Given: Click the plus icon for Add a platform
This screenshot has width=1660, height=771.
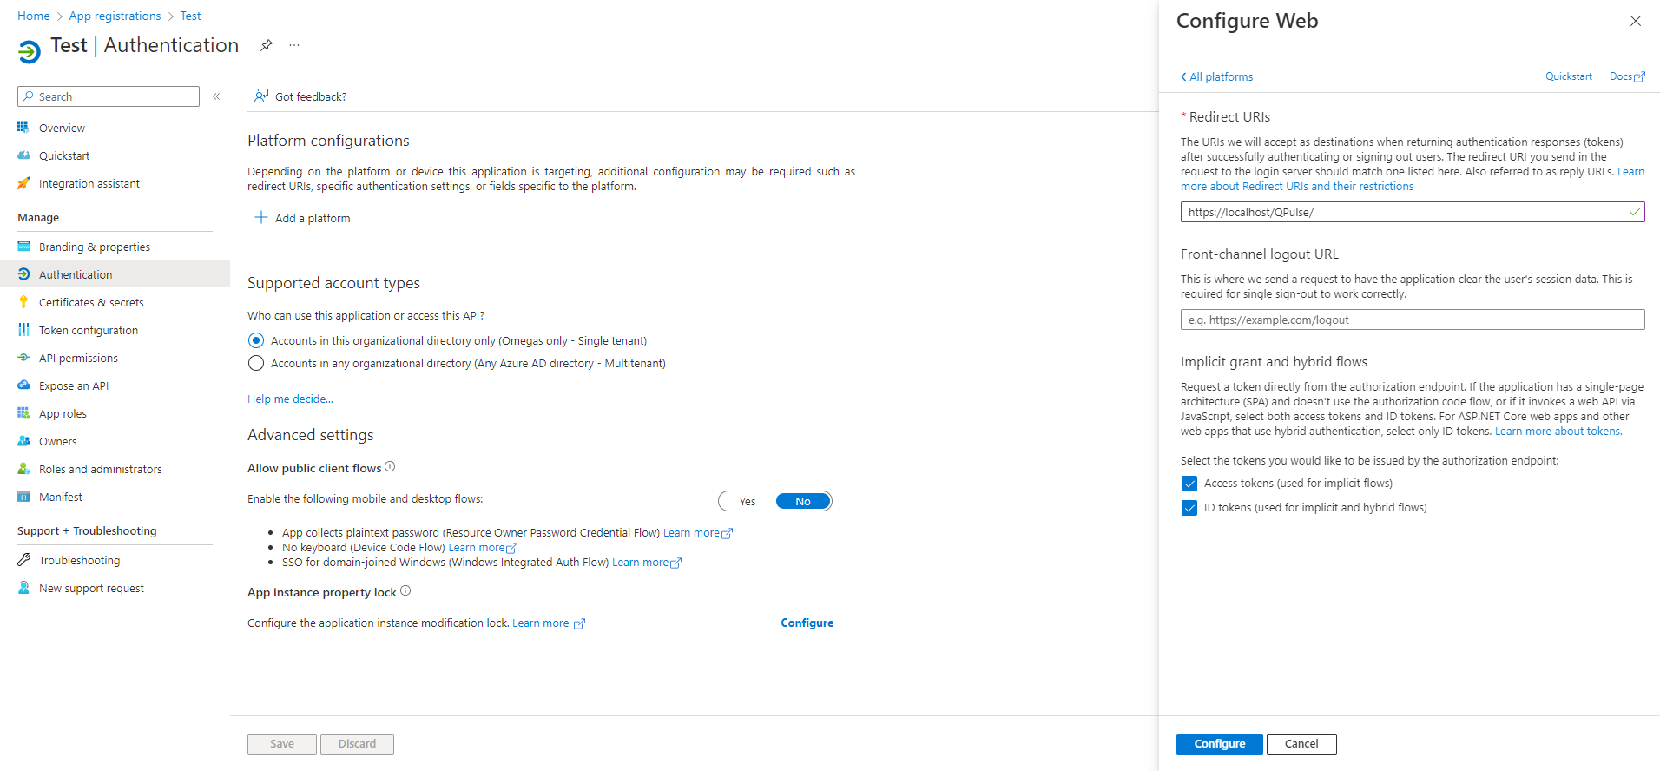Looking at the screenshot, I should (260, 217).
